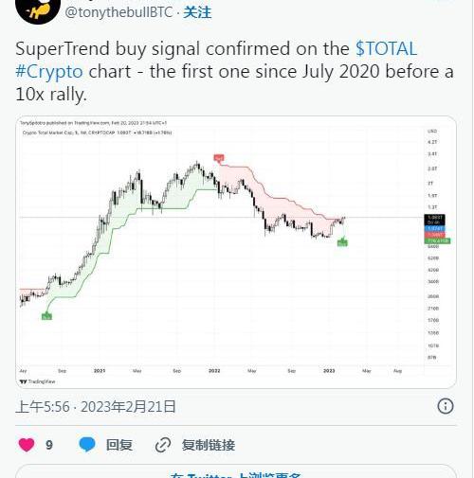This screenshot has height=478, width=474.
Task: Click the heart like icon
Action: [27, 445]
